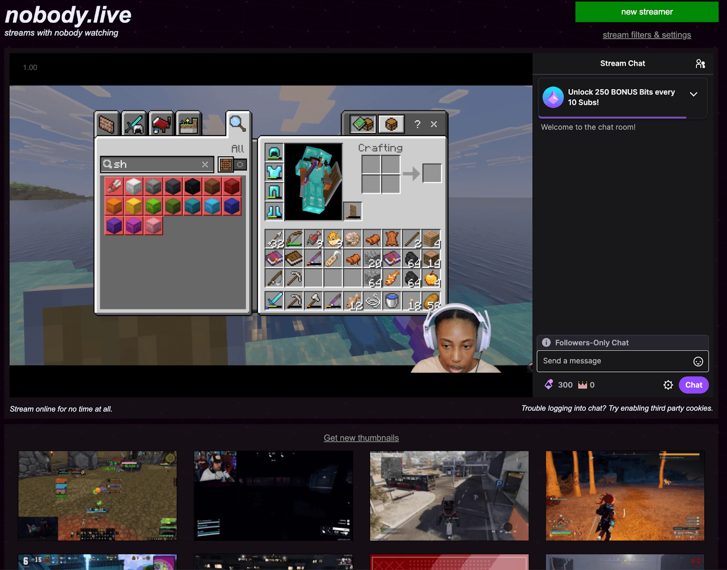Open the bus street game thumbnail

click(x=449, y=495)
